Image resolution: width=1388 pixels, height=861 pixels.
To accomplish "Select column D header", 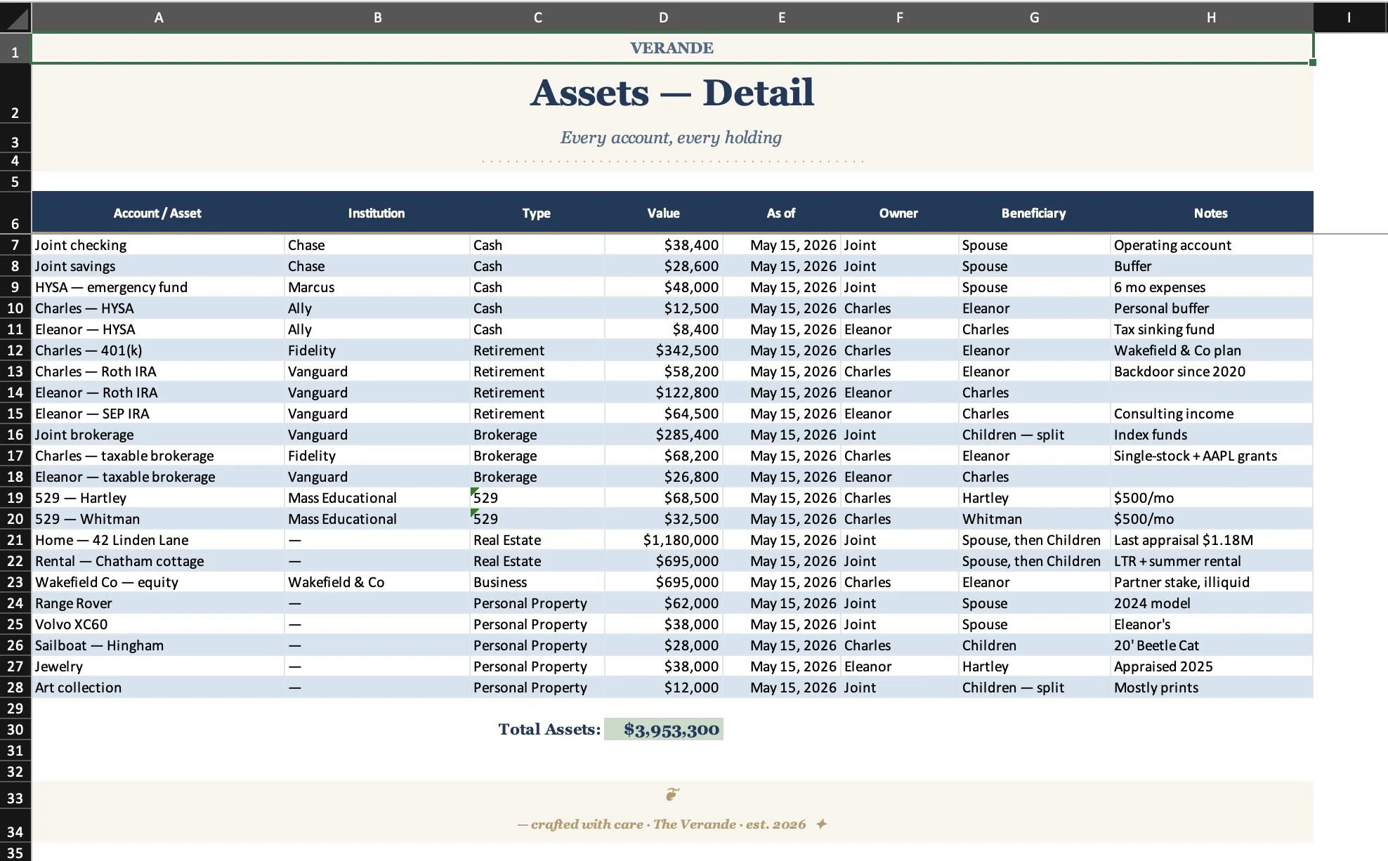I will pyautogui.click(x=664, y=18).
